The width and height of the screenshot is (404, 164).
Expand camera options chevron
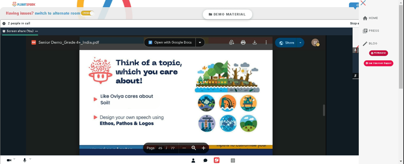(x=14, y=159)
